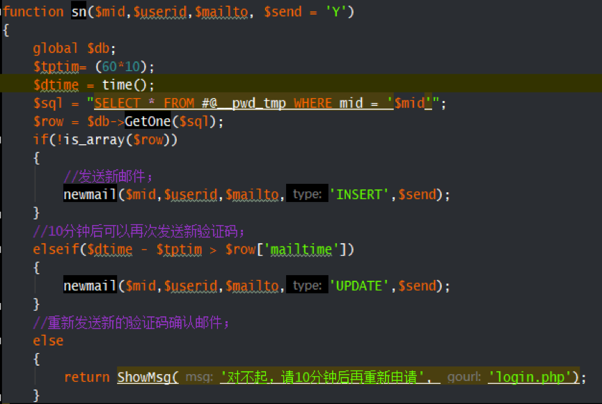Screen dimensions: 602x404
Task: Click the newmail call on the INSERT line
Action: tap(90, 194)
